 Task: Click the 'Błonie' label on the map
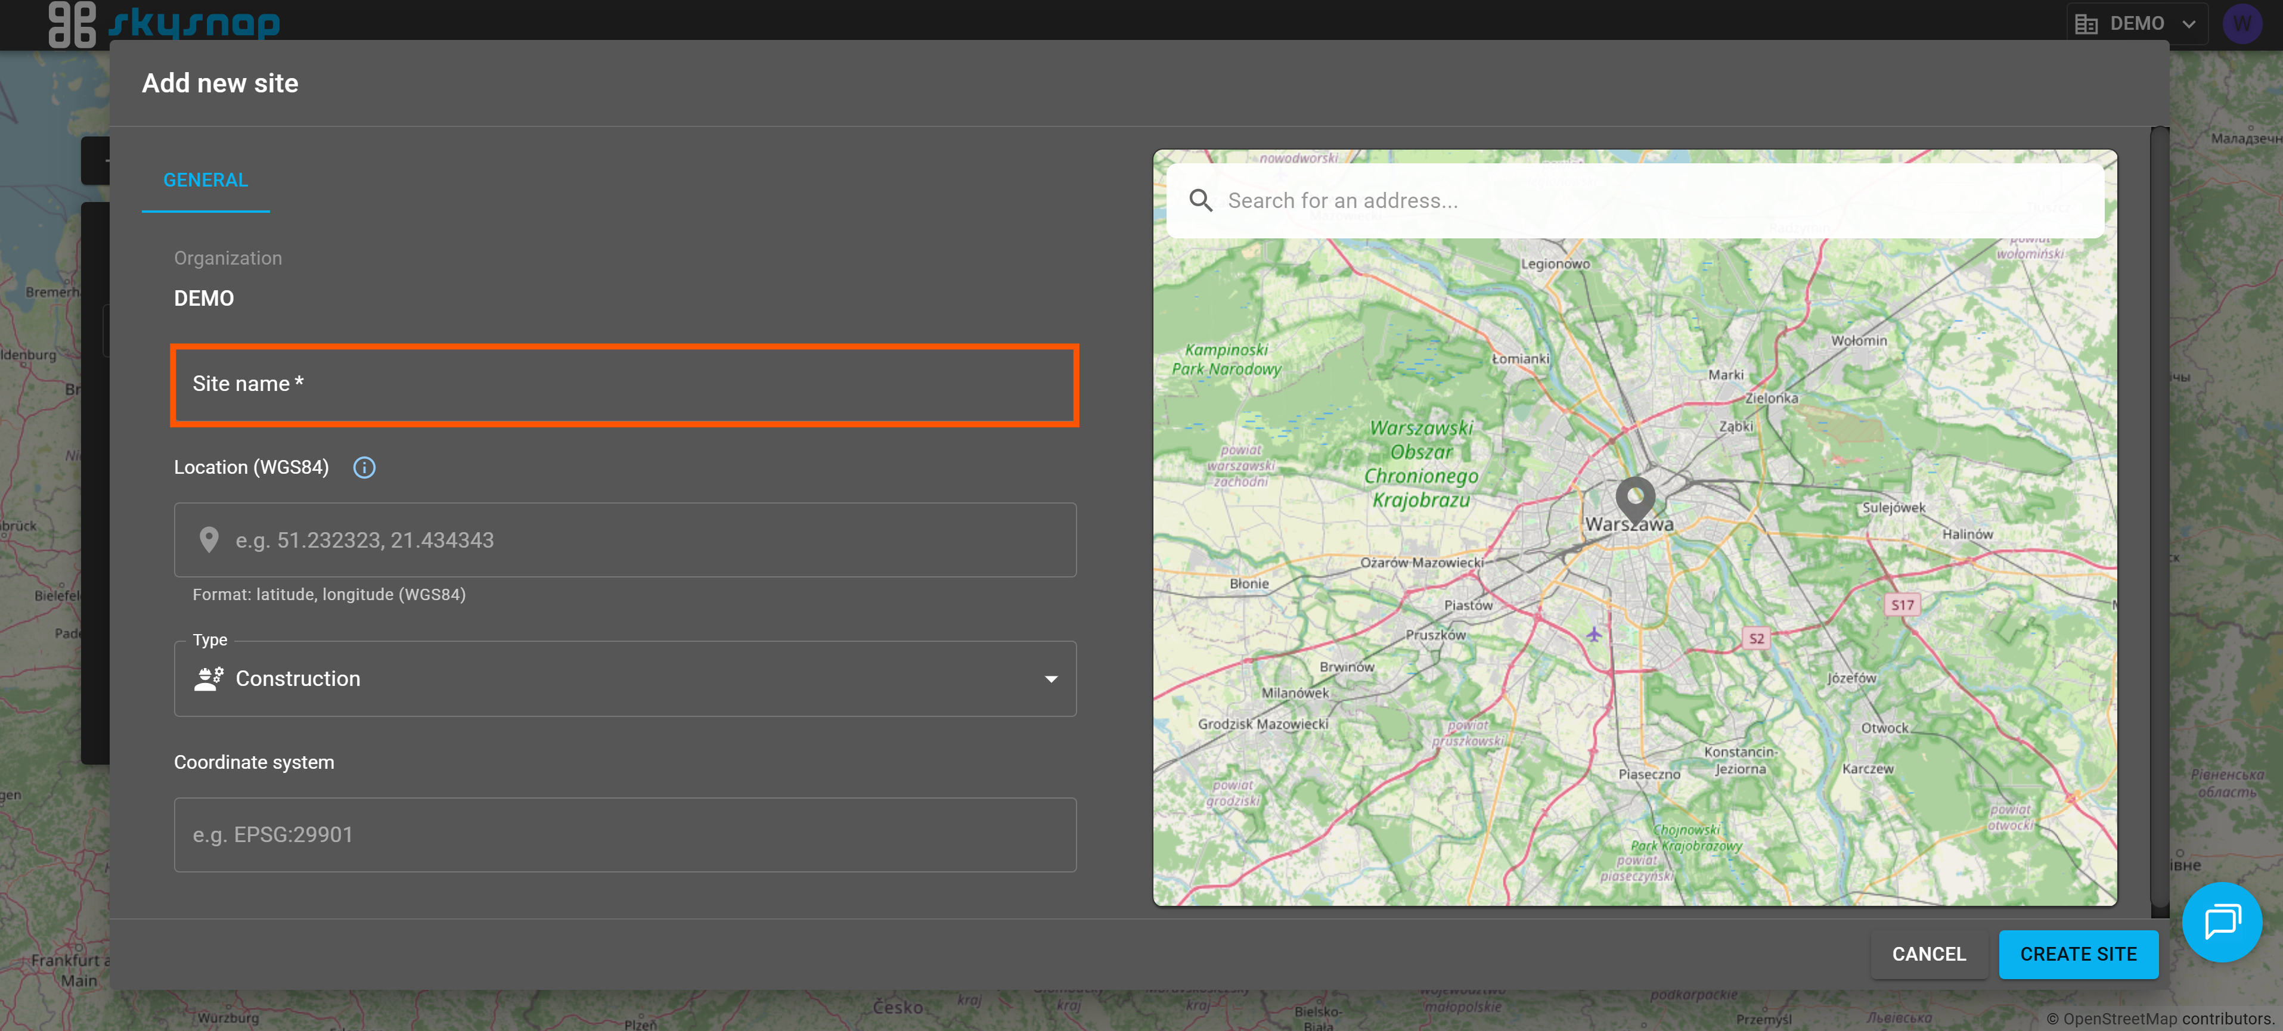tap(1249, 585)
